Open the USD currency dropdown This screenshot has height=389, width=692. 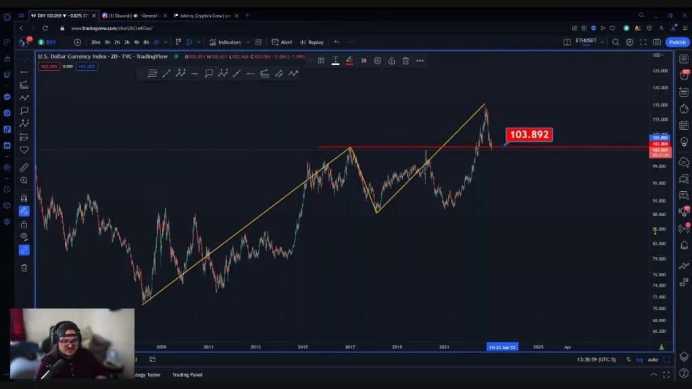658,55
